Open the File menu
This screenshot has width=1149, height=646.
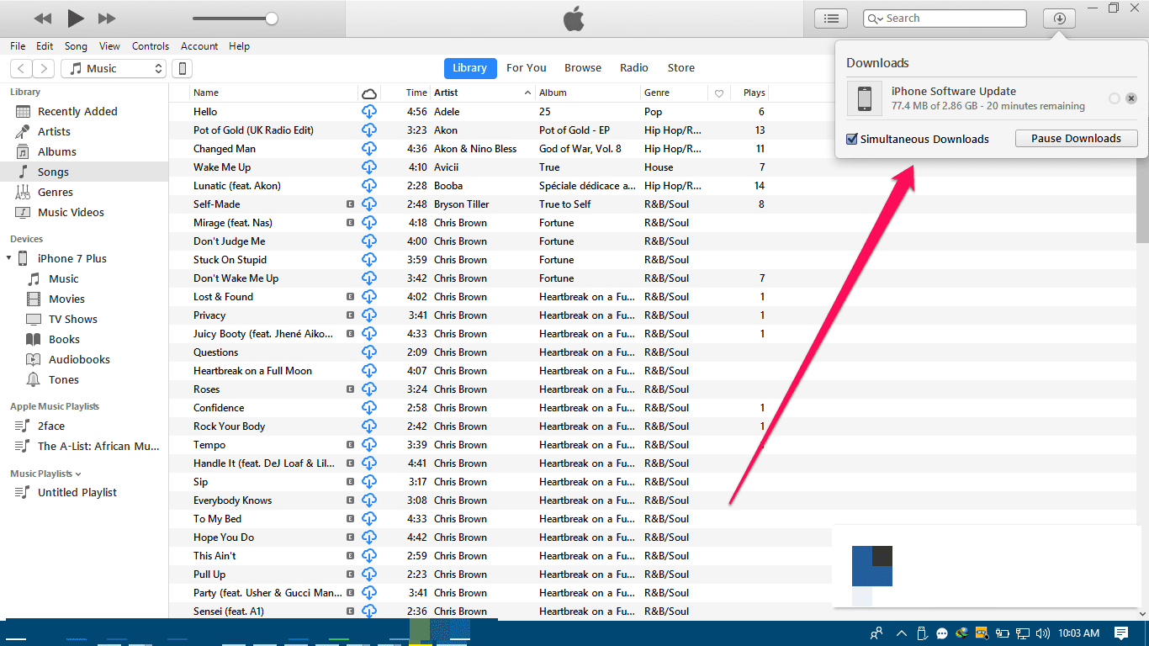[18, 46]
